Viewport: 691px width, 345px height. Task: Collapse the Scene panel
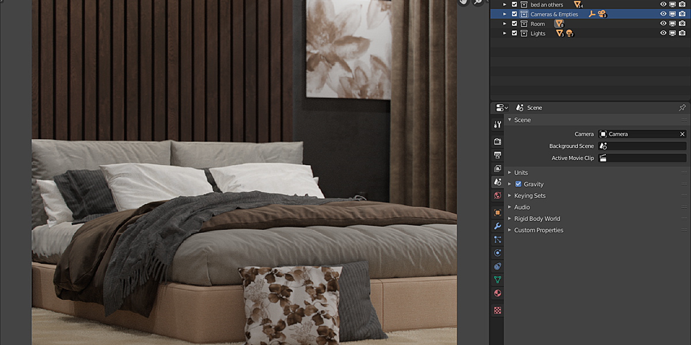click(510, 120)
